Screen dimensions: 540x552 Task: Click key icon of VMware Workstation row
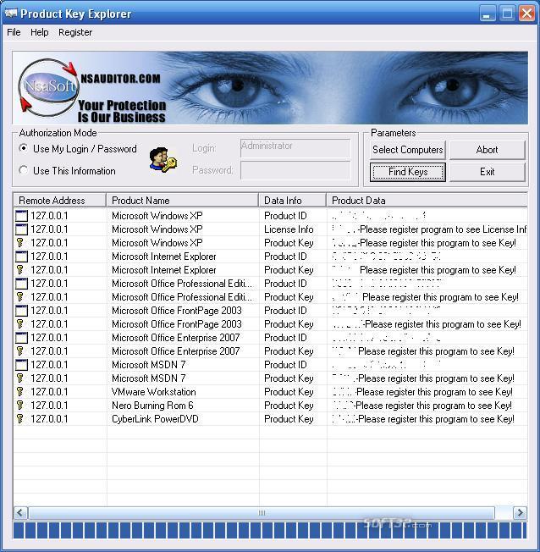pos(20,391)
